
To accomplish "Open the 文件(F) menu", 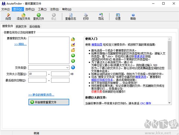I will click(x=6, y=9).
